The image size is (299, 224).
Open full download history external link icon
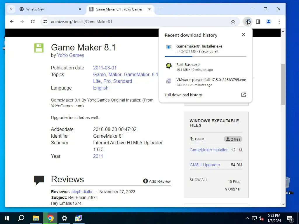pyautogui.click(x=243, y=95)
